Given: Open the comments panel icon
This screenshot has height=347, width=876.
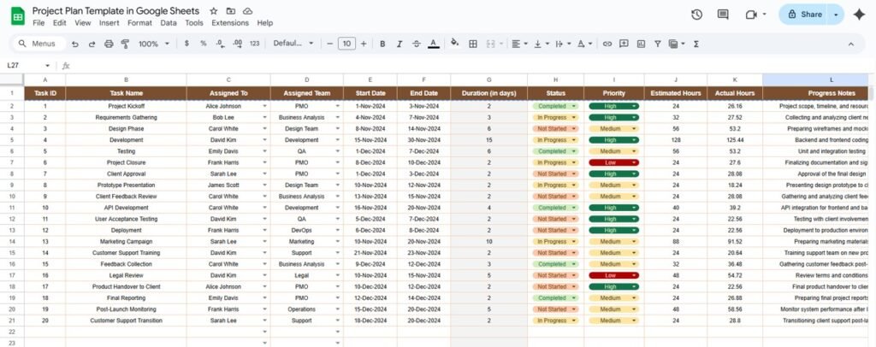Looking at the screenshot, I should tap(723, 15).
